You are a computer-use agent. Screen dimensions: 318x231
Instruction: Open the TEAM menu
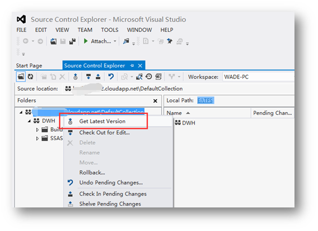(85, 30)
